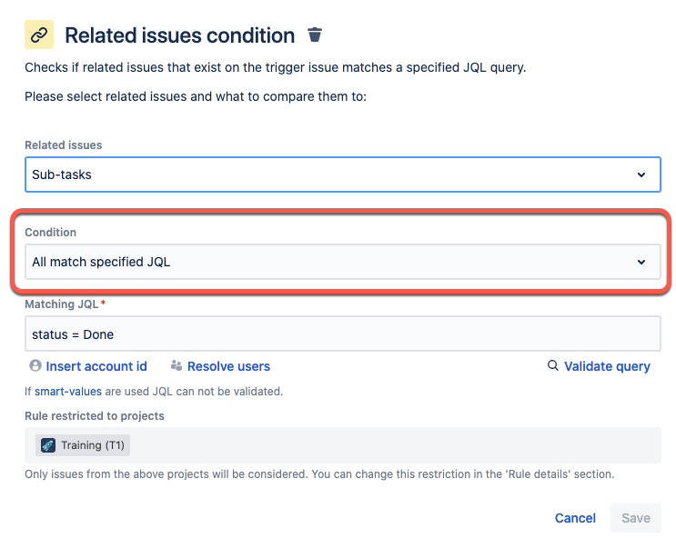Image resolution: width=676 pixels, height=558 pixels.
Task: Click the Validate query link
Action: coord(607,366)
